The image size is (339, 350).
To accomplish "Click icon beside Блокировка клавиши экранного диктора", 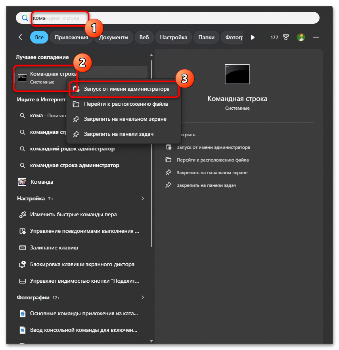I will pyautogui.click(x=23, y=264).
